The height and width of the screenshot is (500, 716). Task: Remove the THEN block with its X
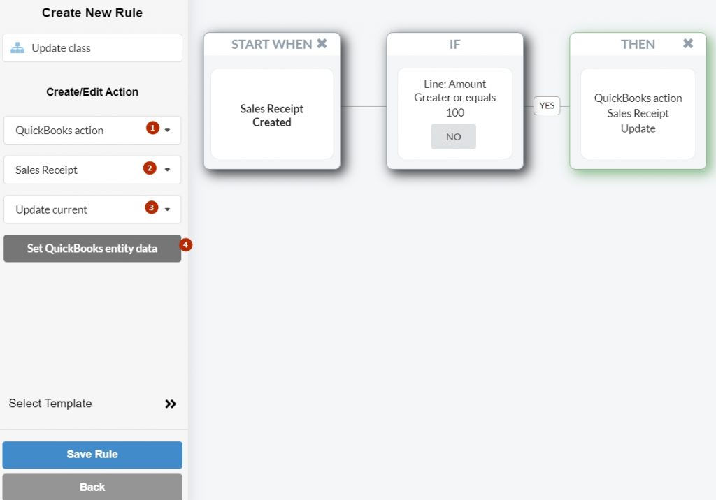[x=688, y=43]
